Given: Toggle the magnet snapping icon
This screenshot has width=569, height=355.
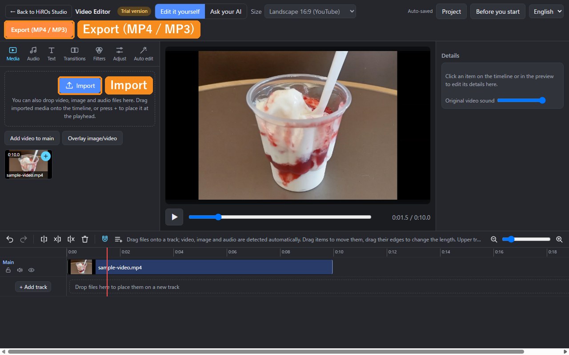Looking at the screenshot, I should coord(105,239).
